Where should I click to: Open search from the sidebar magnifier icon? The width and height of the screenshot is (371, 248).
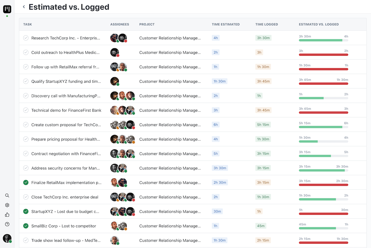coord(7,195)
